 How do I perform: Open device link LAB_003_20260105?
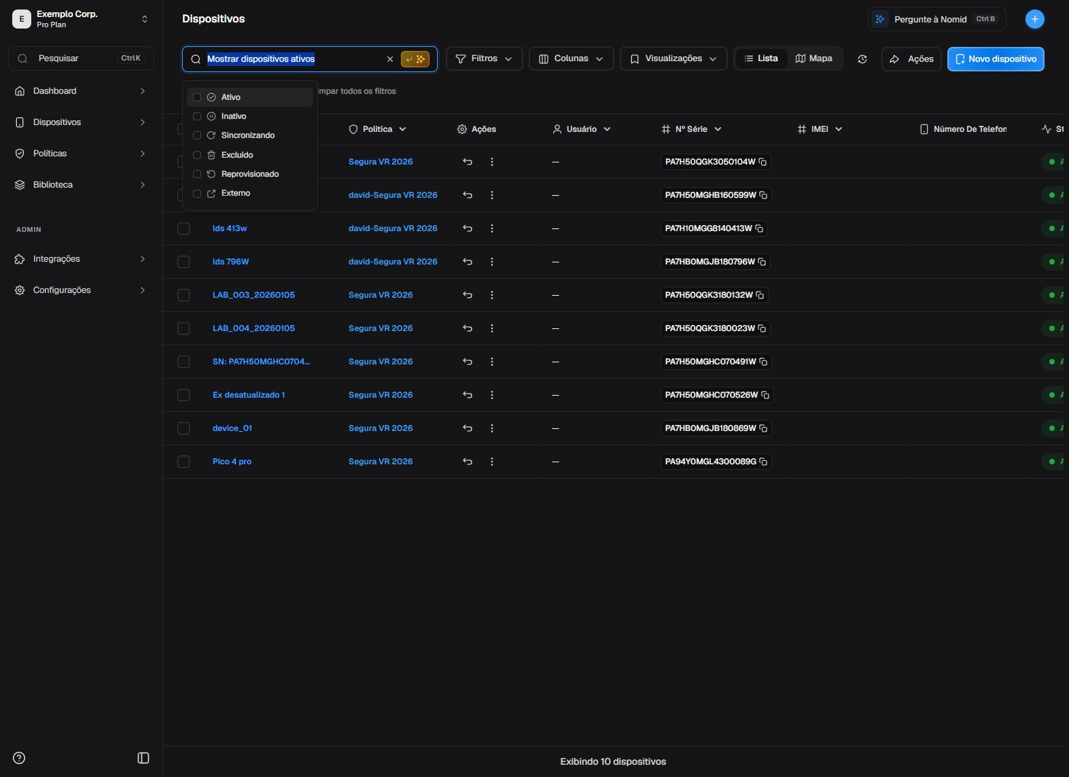(x=253, y=295)
